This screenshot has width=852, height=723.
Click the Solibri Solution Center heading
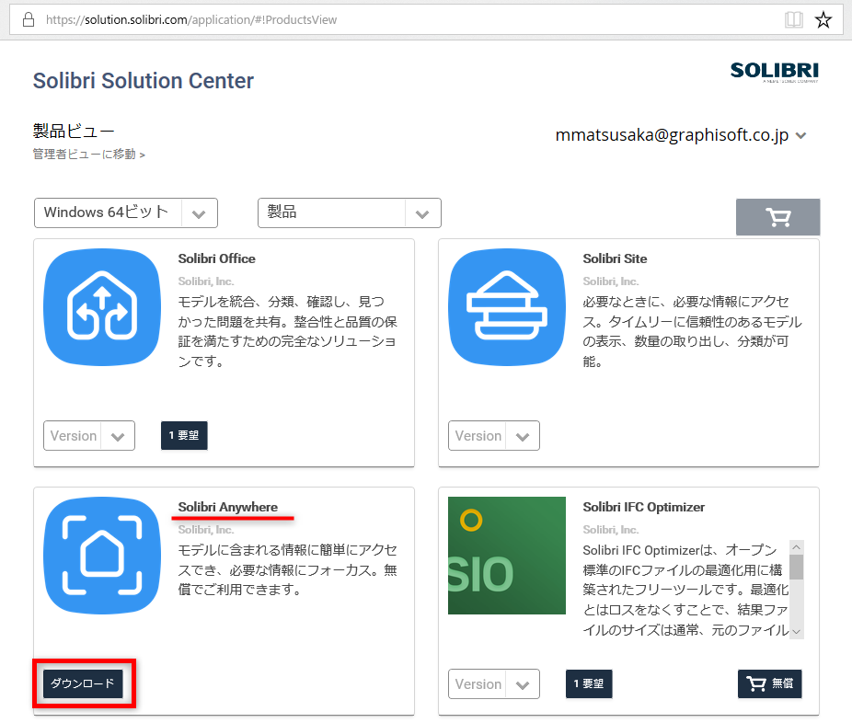[x=144, y=81]
